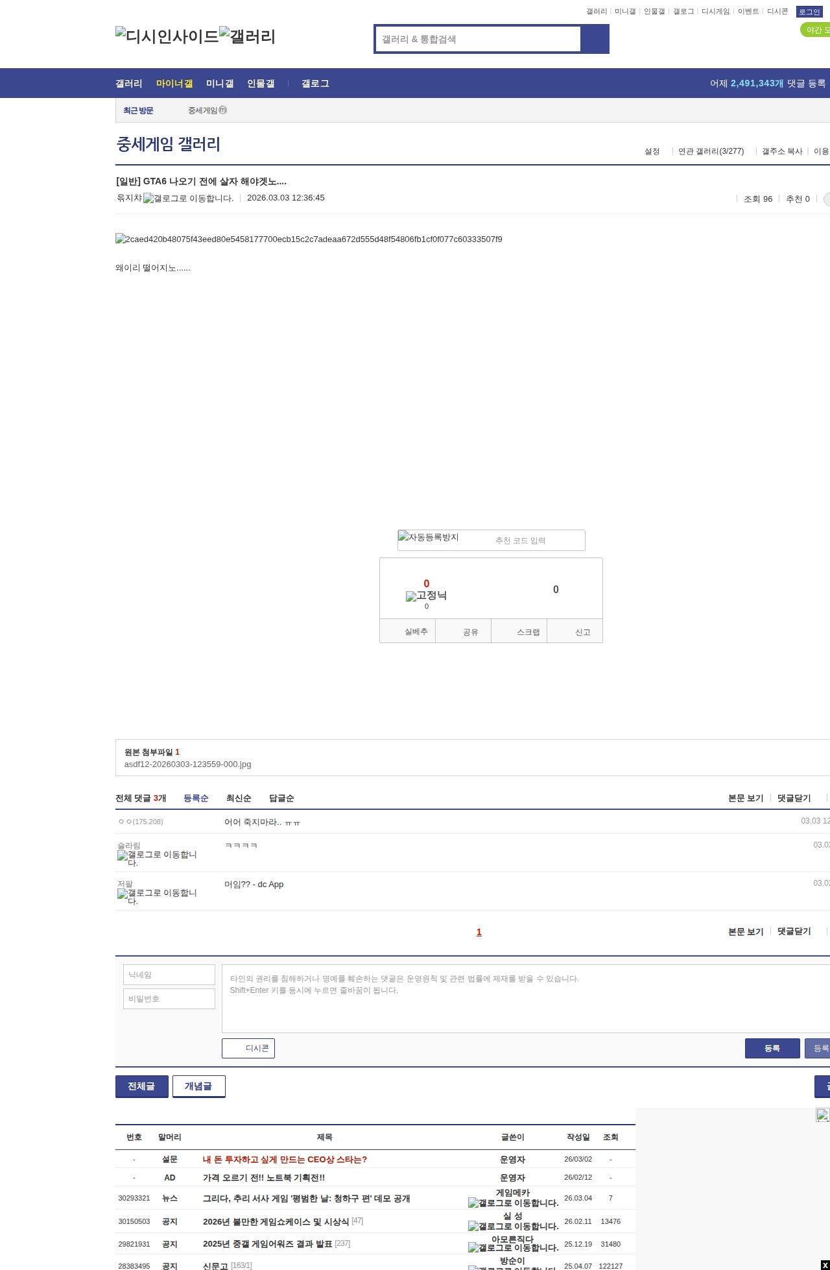Select 갤로그 in the blue navigation bar
This screenshot has height=1270, width=830.
click(x=315, y=84)
